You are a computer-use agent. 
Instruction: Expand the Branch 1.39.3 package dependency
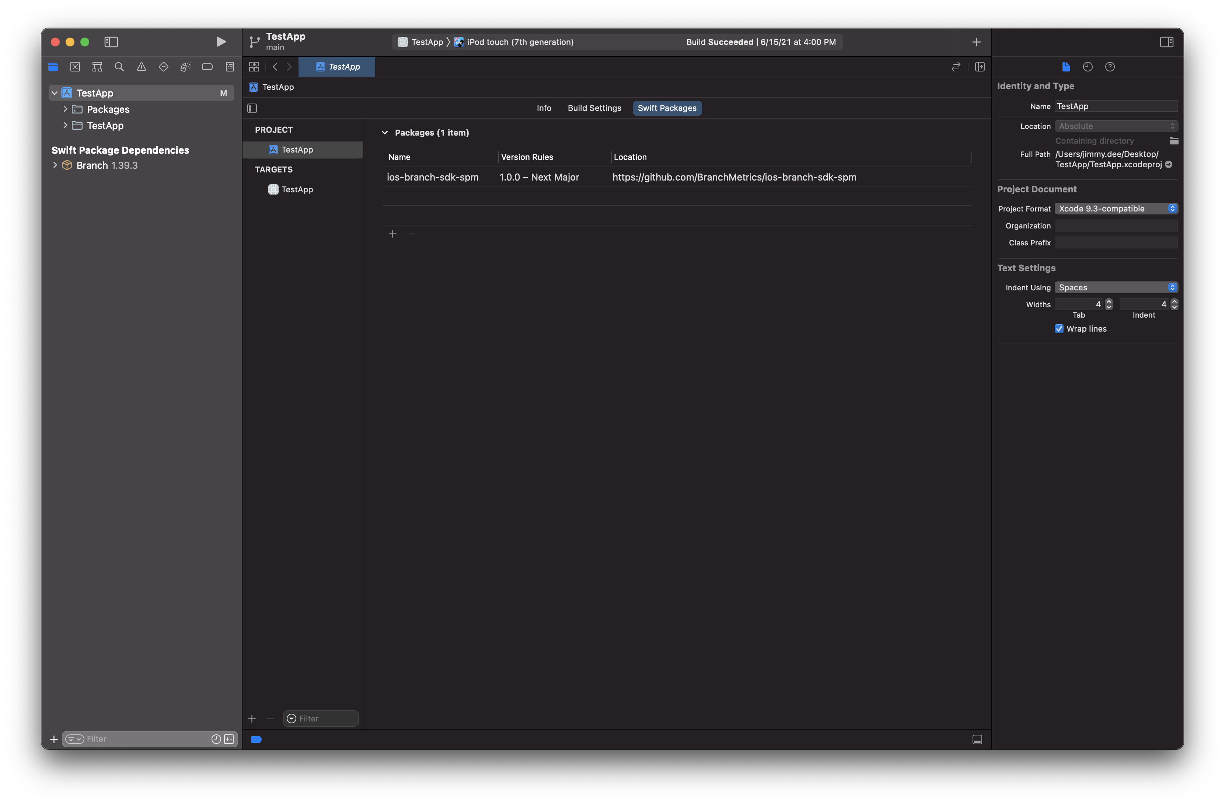coord(55,165)
